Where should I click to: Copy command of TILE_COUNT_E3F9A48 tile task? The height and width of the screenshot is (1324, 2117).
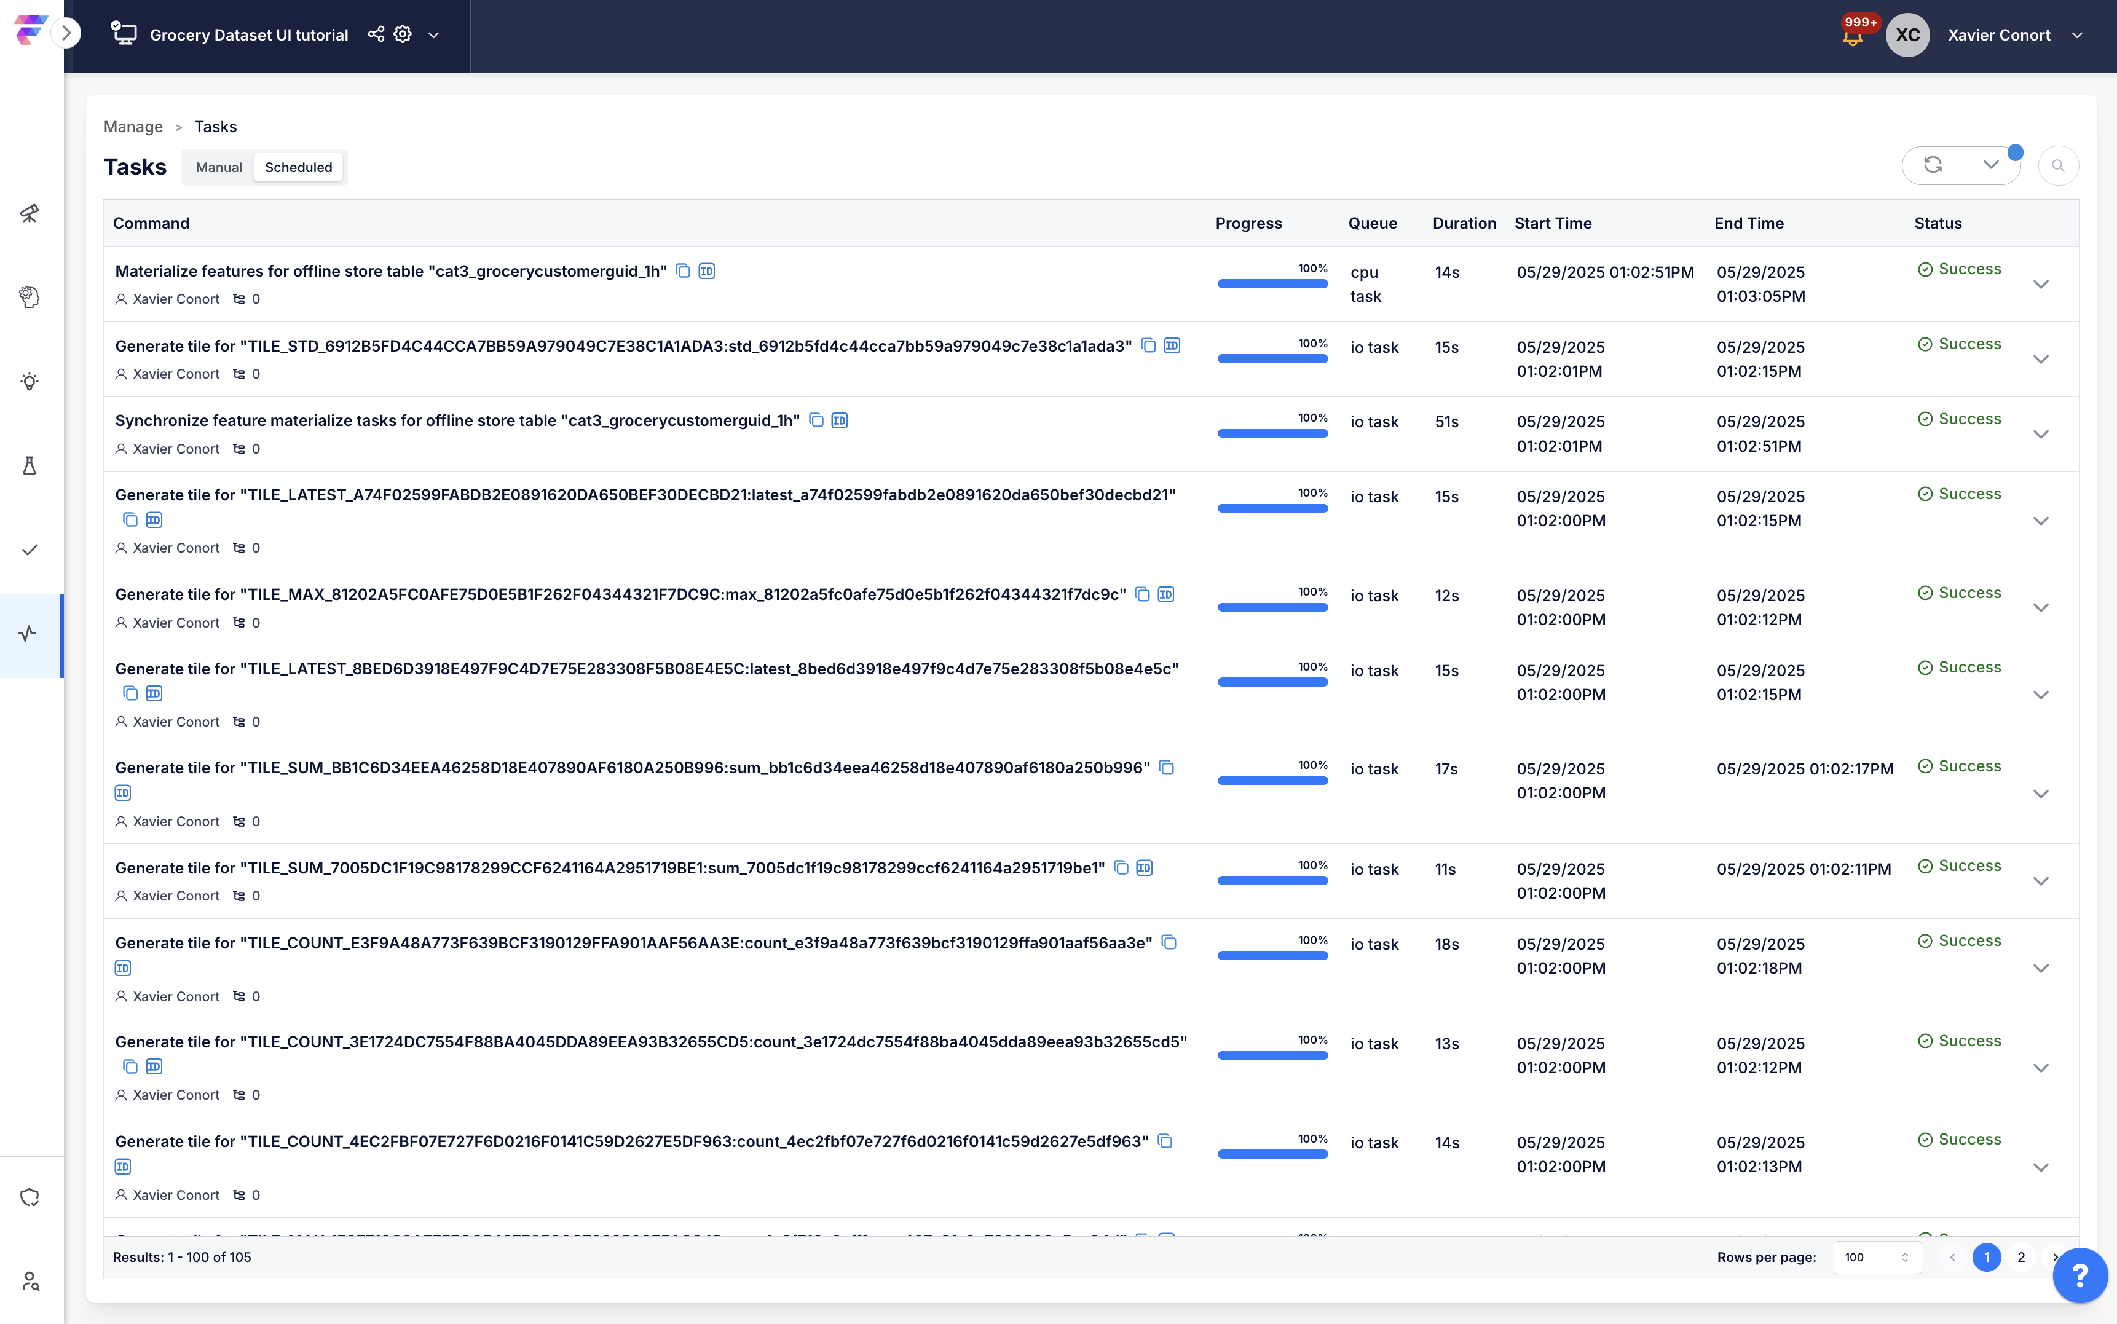coord(1169,943)
